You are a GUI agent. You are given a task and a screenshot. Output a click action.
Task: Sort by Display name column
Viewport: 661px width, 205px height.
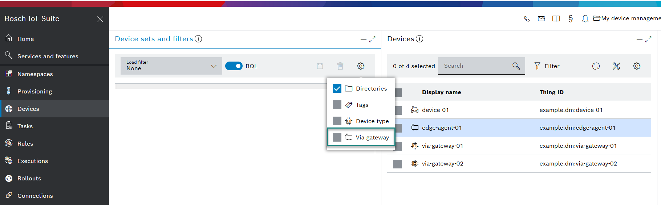pyautogui.click(x=441, y=92)
